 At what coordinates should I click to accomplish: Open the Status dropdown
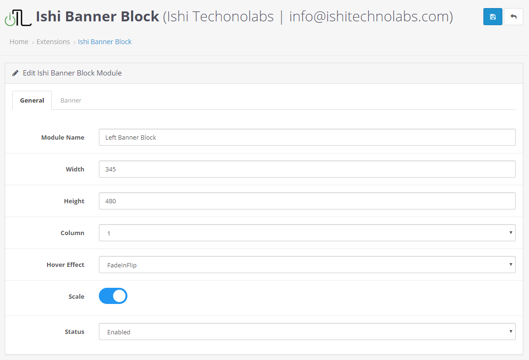coord(307,332)
